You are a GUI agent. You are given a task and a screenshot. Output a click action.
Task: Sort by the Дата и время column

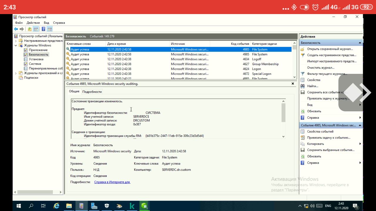coord(138,44)
